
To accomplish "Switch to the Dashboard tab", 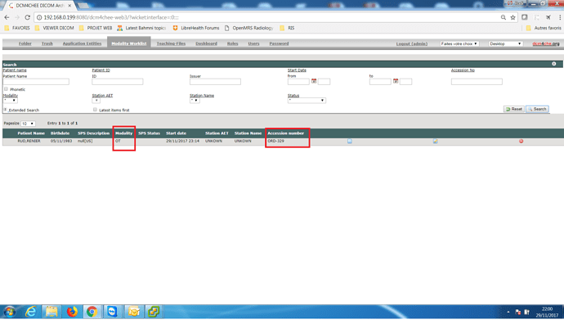I will pyautogui.click(x=207, y=43).
